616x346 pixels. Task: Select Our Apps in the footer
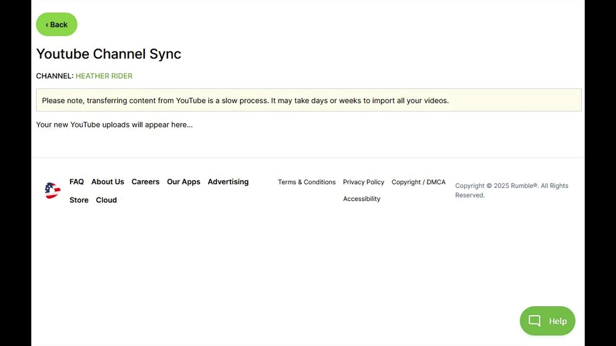tap(183, 182)
